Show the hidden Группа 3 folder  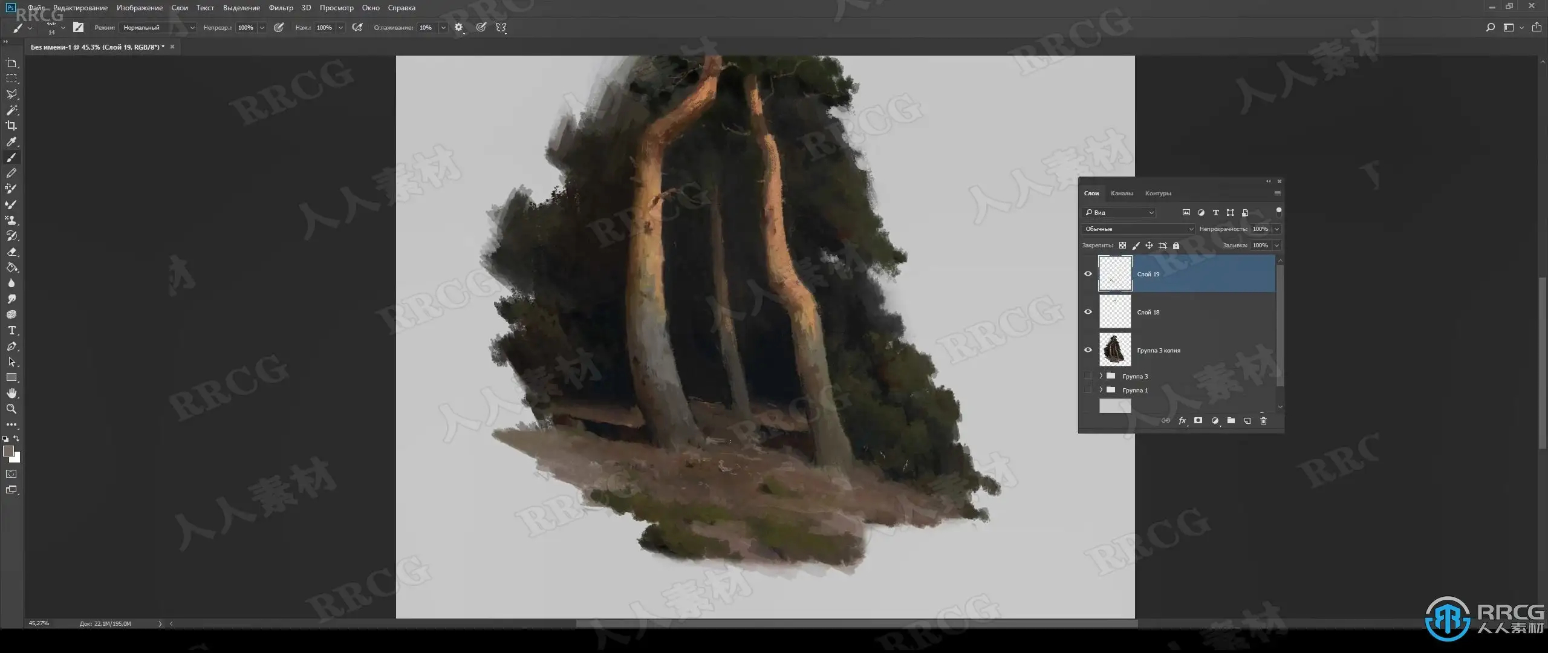tap(1088, 376)
